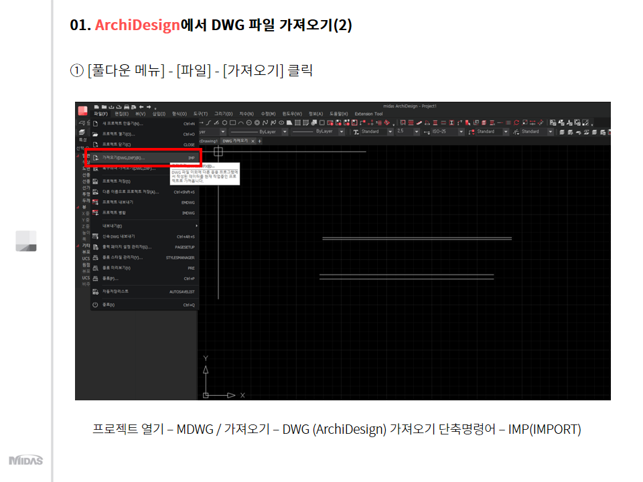Choose 신속 DWG 내보내기 entry

point(145,236)
